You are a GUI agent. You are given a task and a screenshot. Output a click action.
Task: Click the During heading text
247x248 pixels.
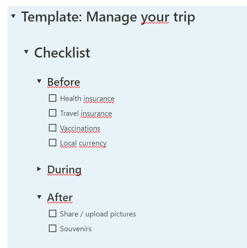tap(64, 170)
